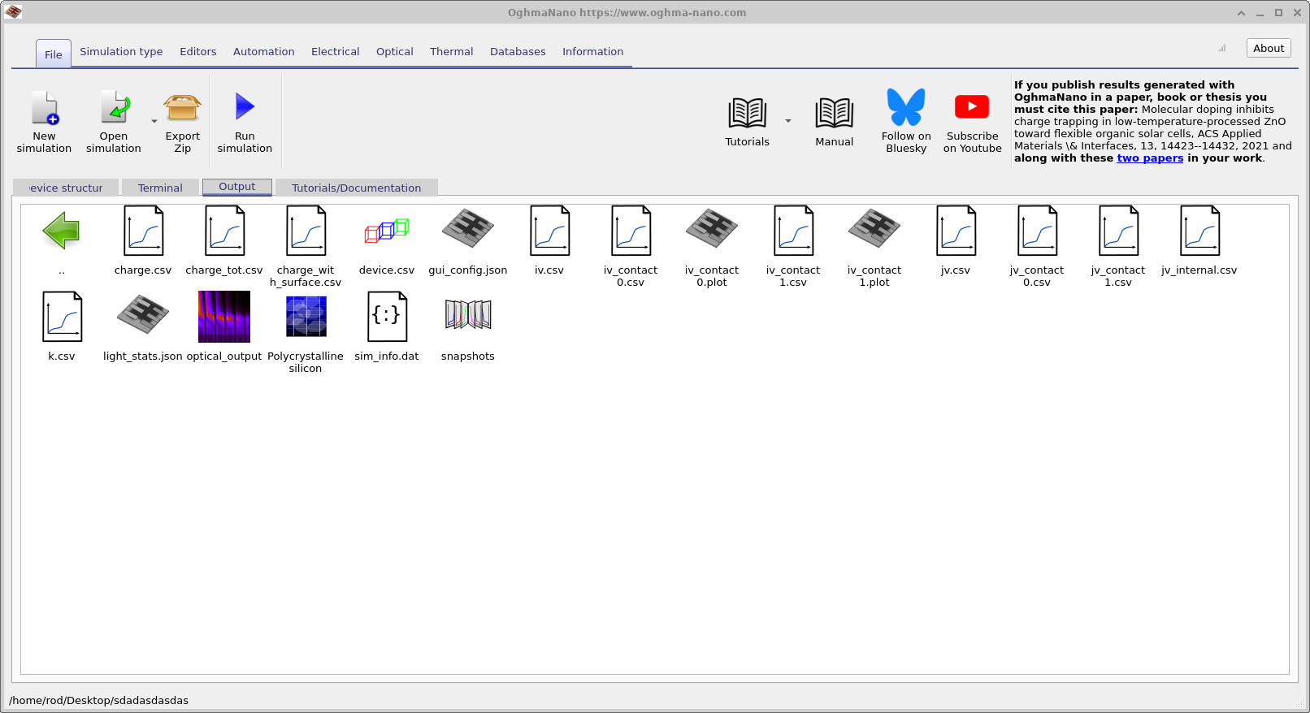Viewport: 1310px width, 713px height.
Task: Open the Electrical ribbon tab
Action: point(336,52)
